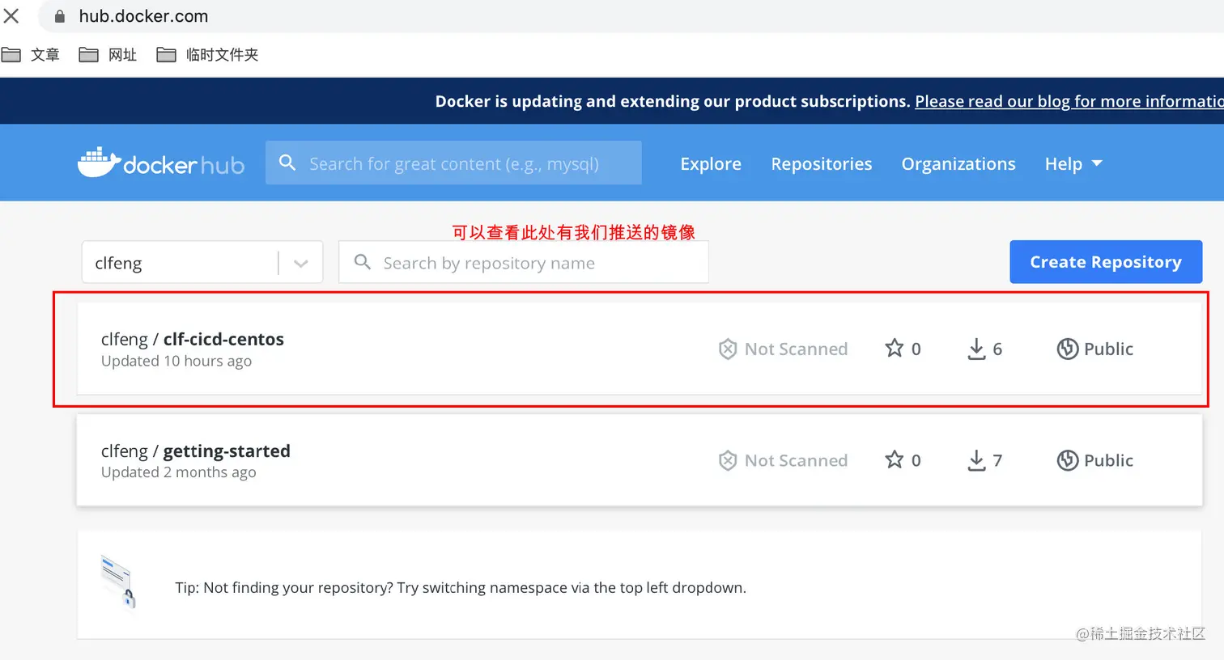Click 'Public' label for getting-started
This screenshot has height=660, width=1224.
tap(1108, 460)
